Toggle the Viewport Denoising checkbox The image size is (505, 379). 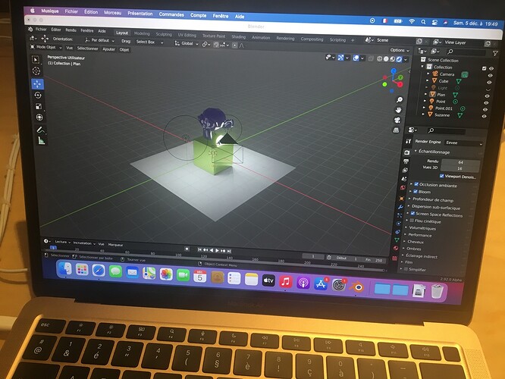point(442,176)
